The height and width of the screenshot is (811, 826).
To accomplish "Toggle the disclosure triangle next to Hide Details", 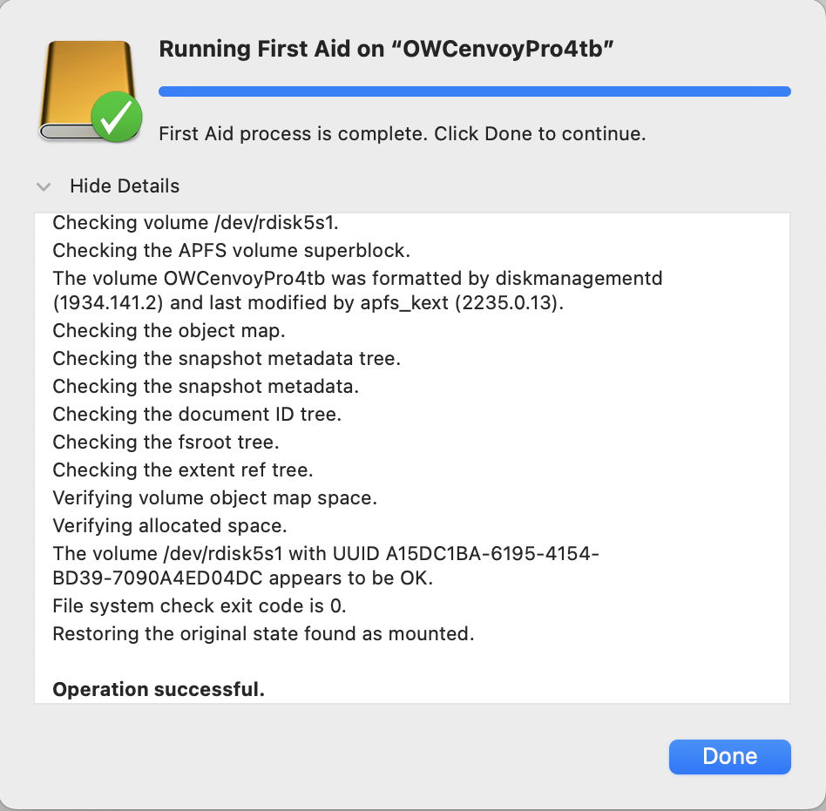I will [x=44, y=186].
